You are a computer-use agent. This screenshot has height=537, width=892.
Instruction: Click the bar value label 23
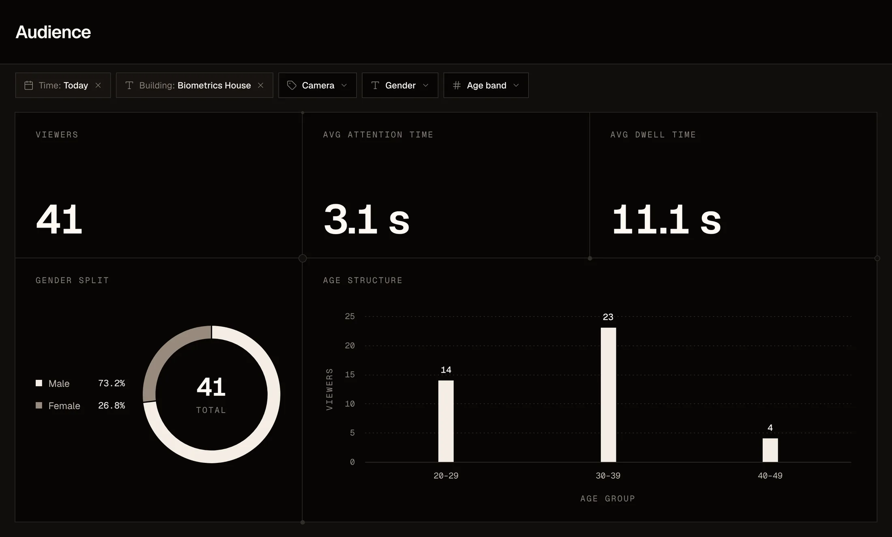(608, 317)
